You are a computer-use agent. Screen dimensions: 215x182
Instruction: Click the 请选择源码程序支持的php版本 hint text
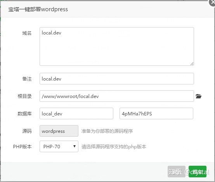114,147
